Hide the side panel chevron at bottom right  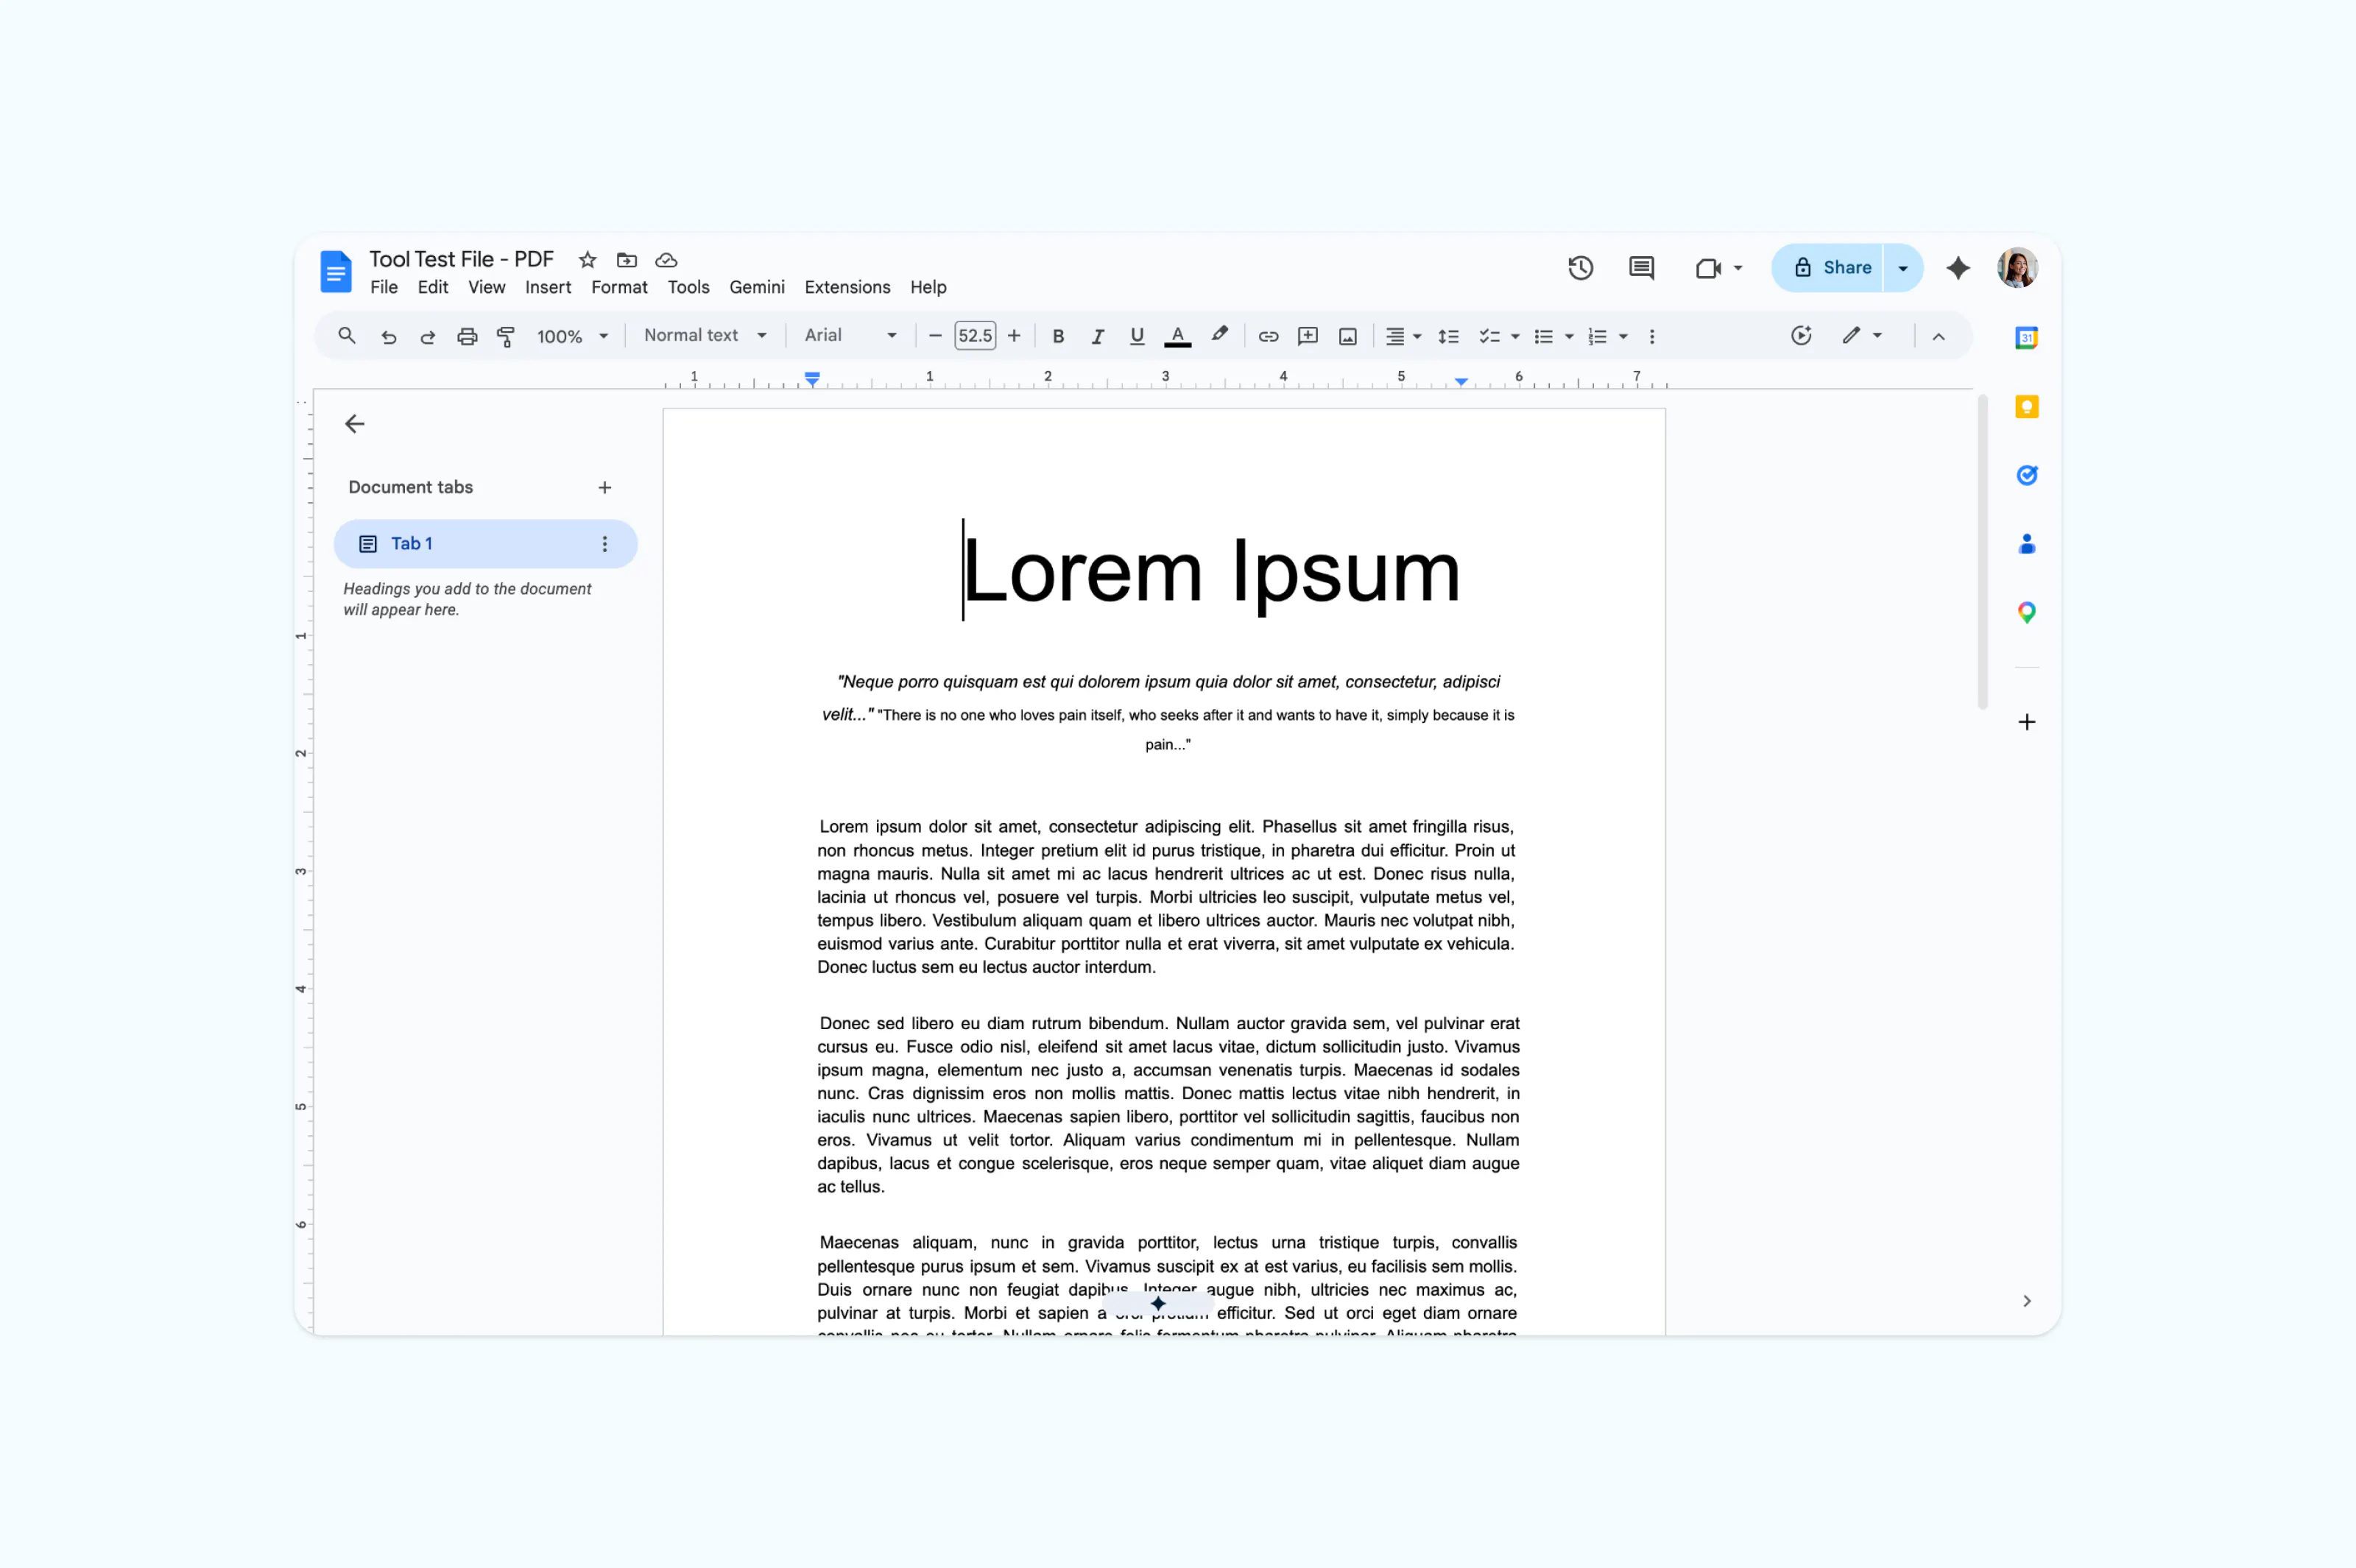point(2027,1301)
